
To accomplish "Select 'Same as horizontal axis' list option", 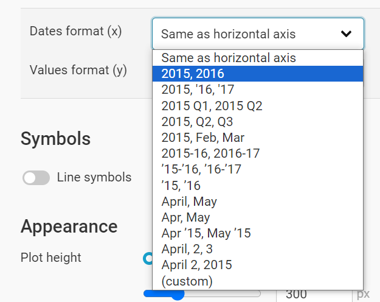I will point(258,58).
